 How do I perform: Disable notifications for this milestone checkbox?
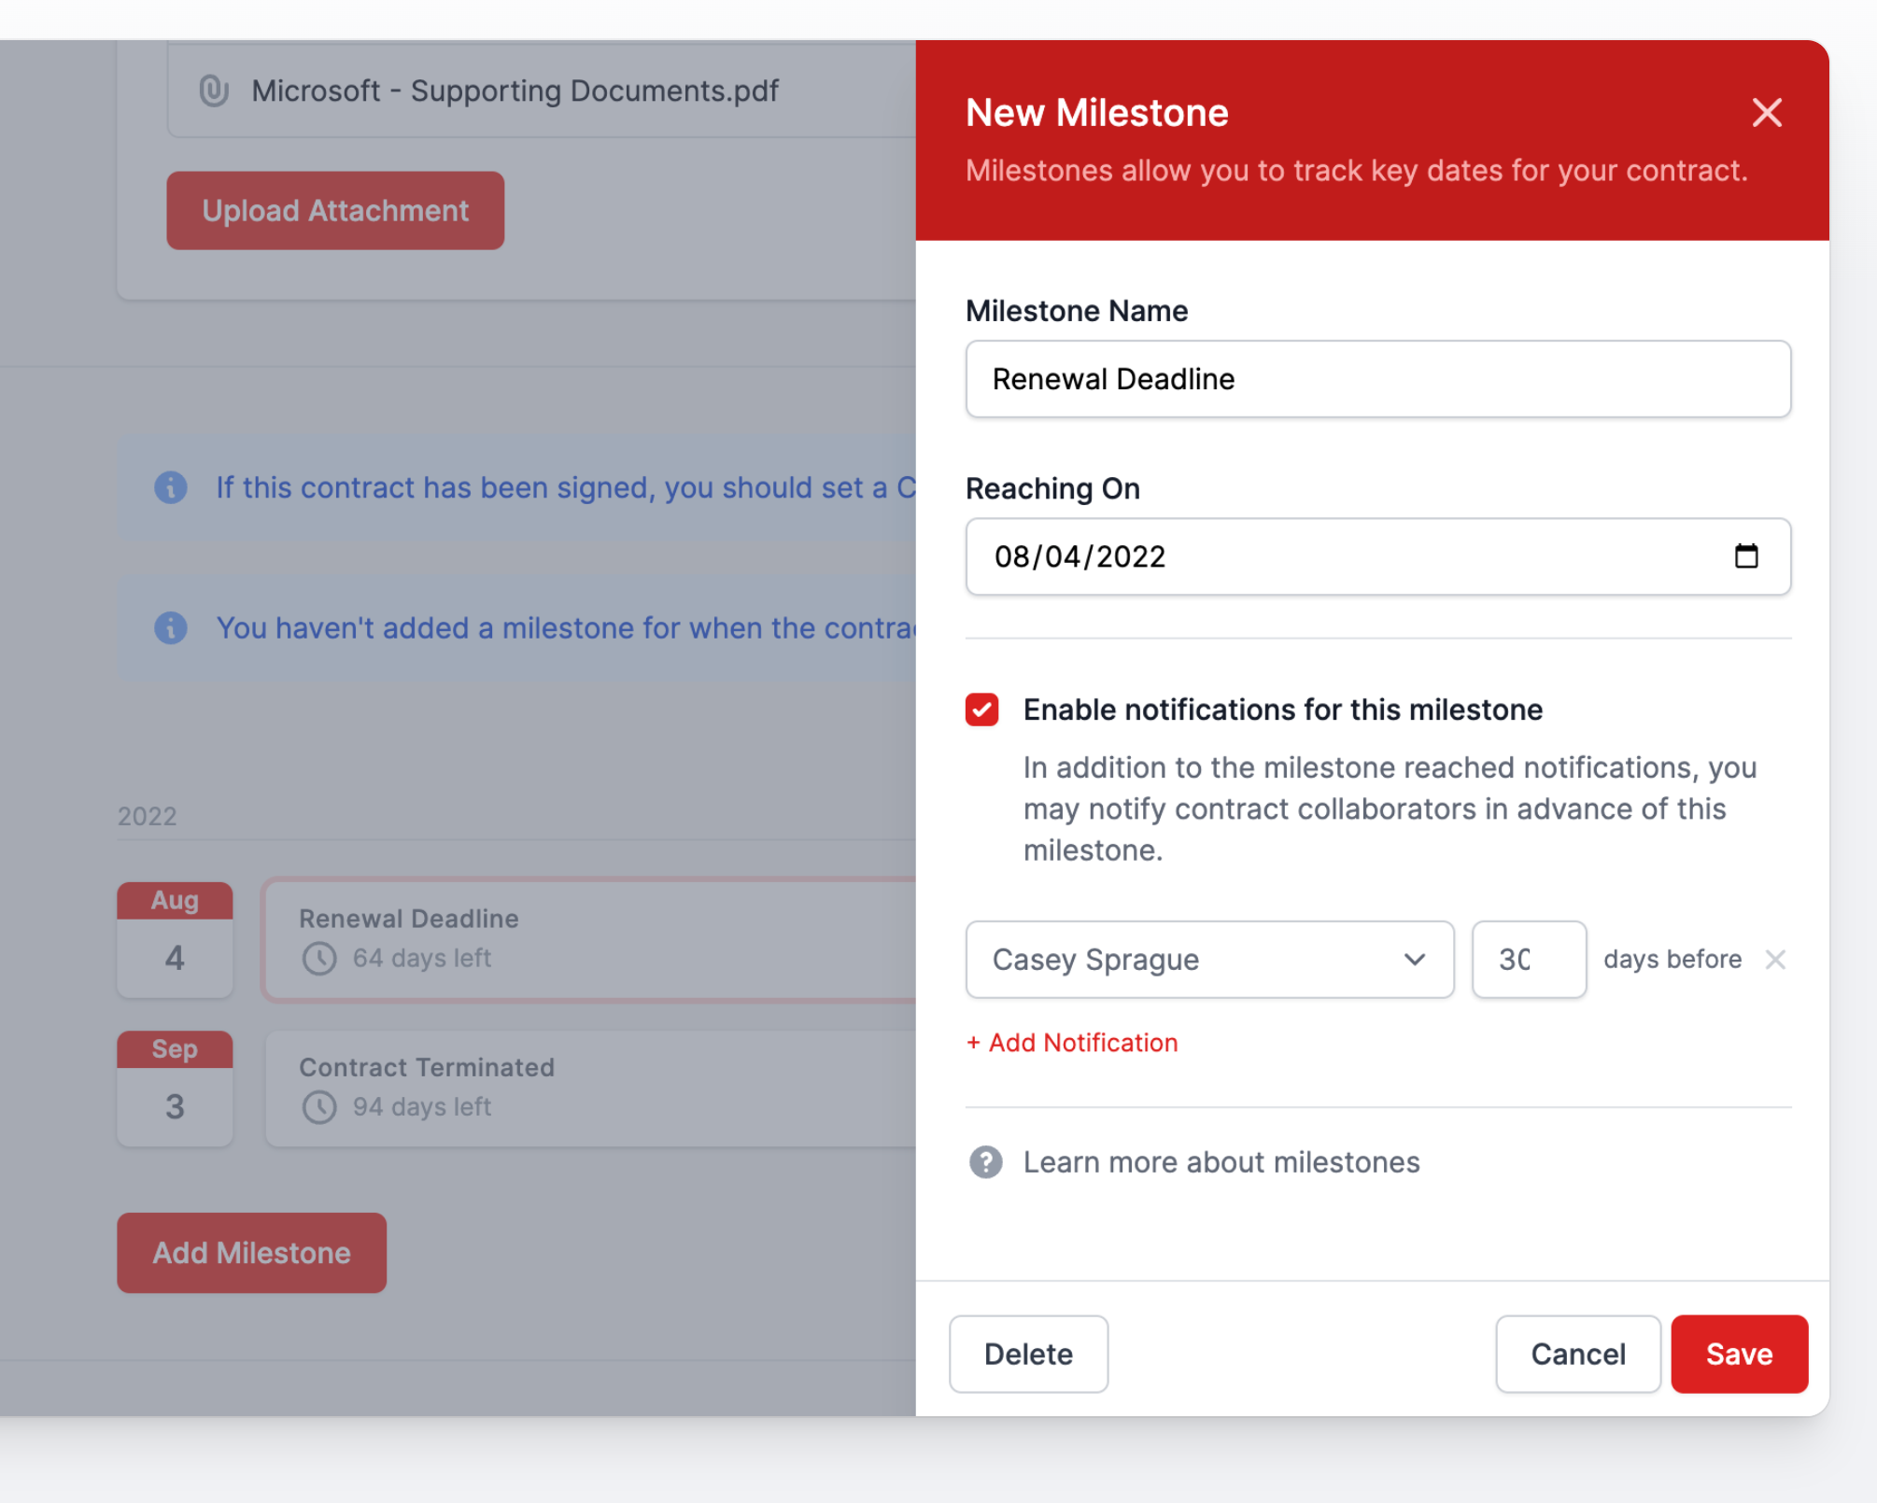[x=982, y=709]
